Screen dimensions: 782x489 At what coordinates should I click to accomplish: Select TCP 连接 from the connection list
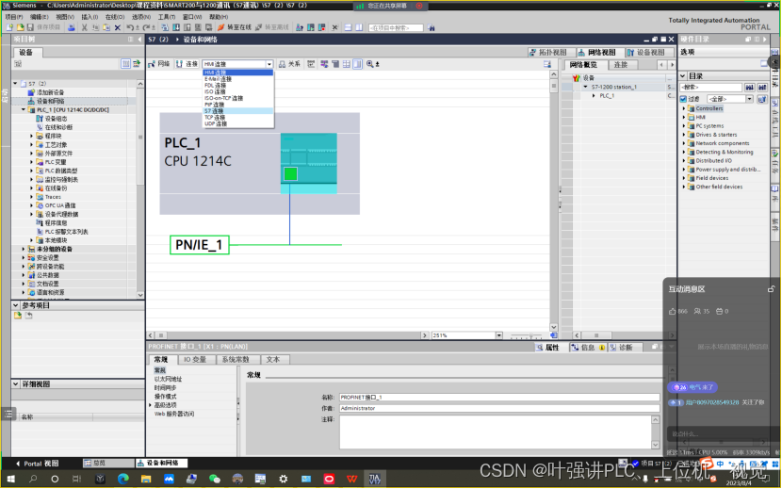tap(237, 117)
